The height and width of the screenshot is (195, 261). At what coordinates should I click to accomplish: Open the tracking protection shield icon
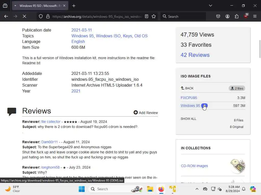[41, 17]
